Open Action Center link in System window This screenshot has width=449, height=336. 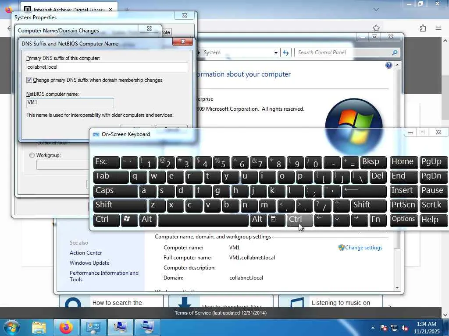click(86, 253)
